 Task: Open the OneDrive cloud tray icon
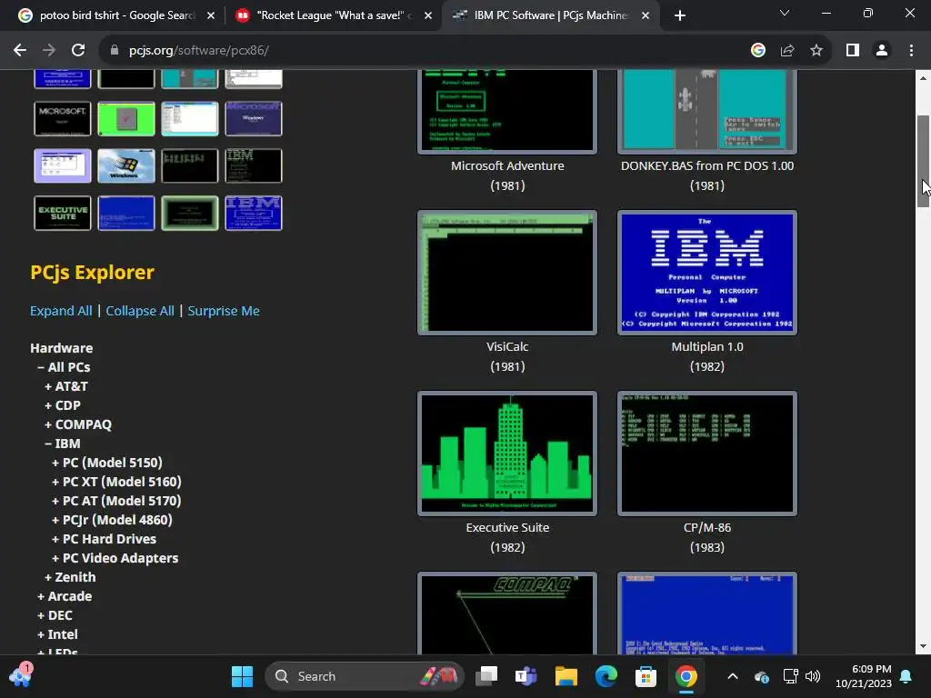click(762, 676)
